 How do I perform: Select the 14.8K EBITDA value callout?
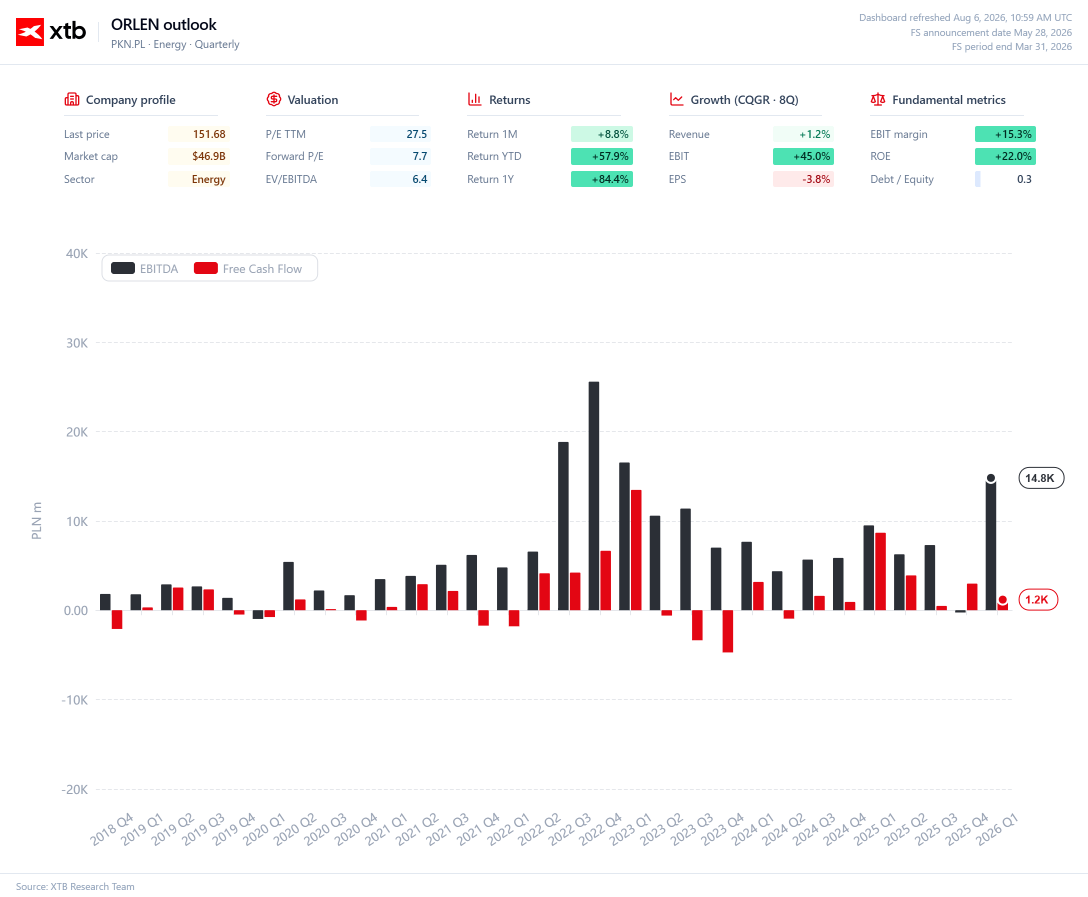point(1041,478)
